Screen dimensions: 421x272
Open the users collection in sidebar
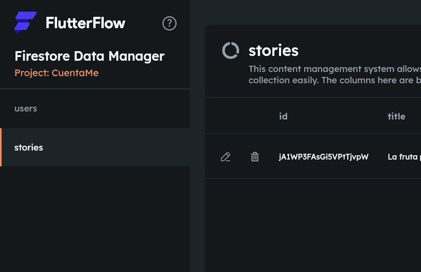click(x=26, y=108)
